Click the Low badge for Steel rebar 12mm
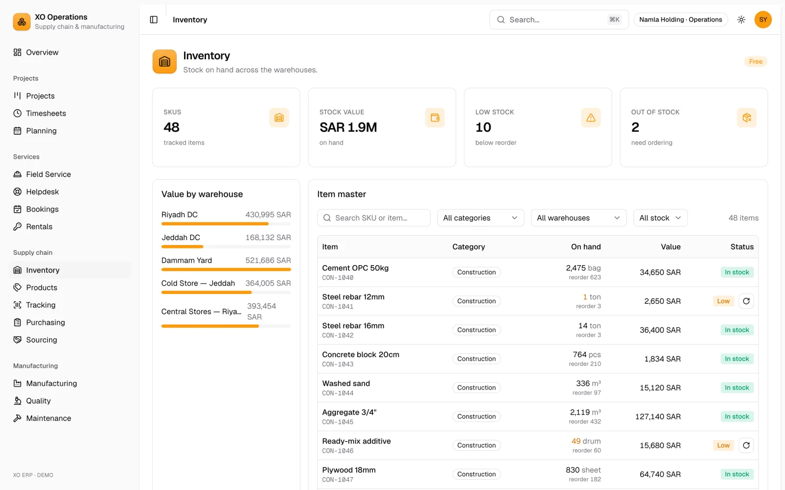785x490 pixels. click(x=723, y=301)
